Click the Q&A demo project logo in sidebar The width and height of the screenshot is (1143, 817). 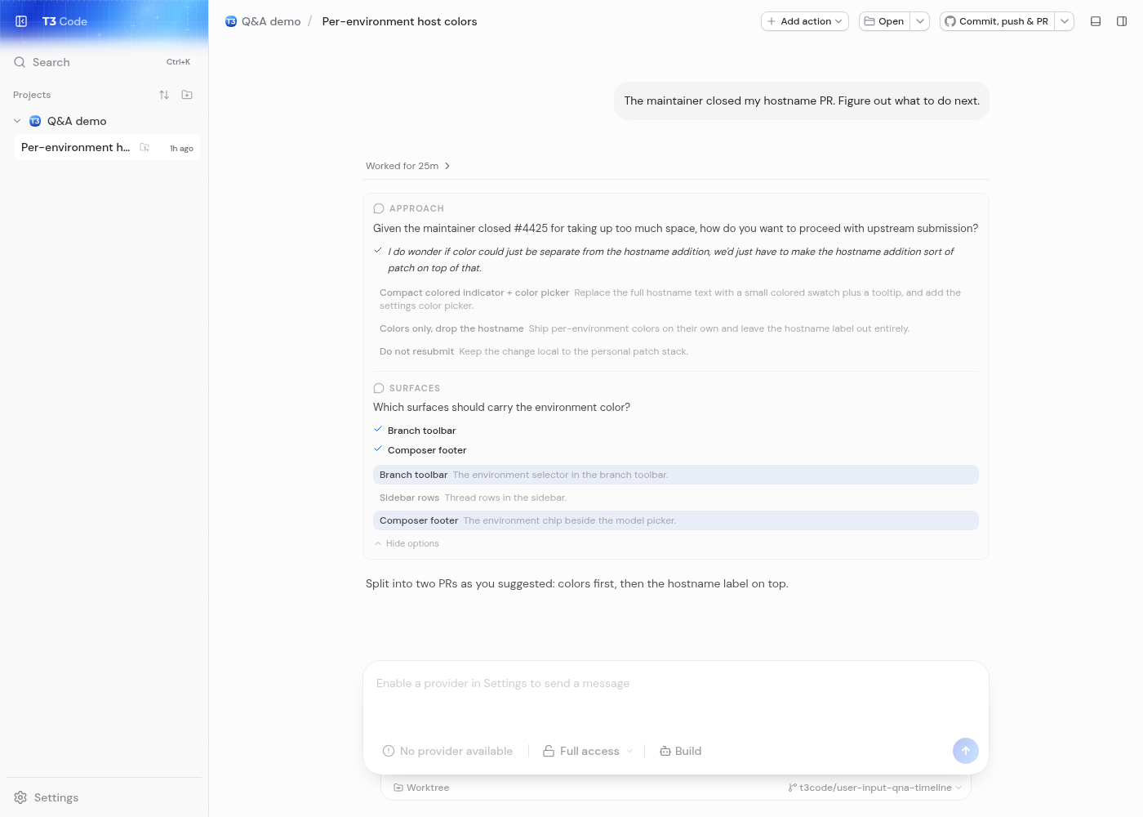(35, 121)
